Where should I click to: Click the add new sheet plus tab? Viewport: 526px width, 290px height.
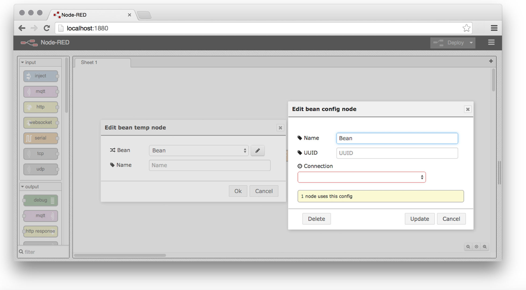pos(491,61)
